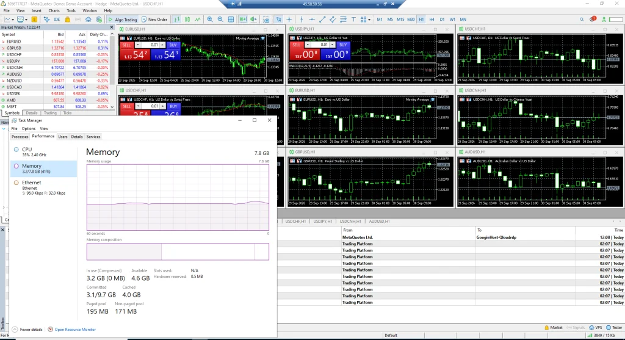
Task: Open the Strategy Tester toolbar icon
Action: pos(99,19)
